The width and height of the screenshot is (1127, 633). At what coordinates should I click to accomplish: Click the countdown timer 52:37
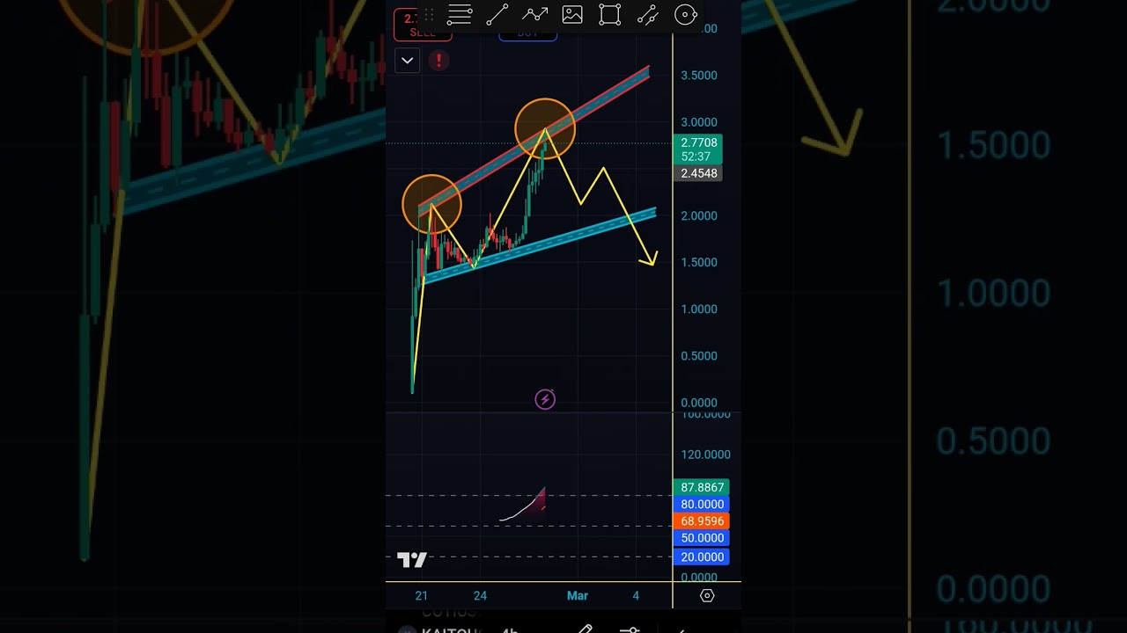696,156
